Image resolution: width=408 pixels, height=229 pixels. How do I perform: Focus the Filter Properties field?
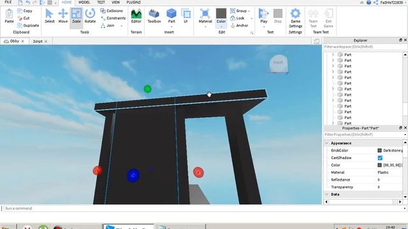[x=363, y=135]
